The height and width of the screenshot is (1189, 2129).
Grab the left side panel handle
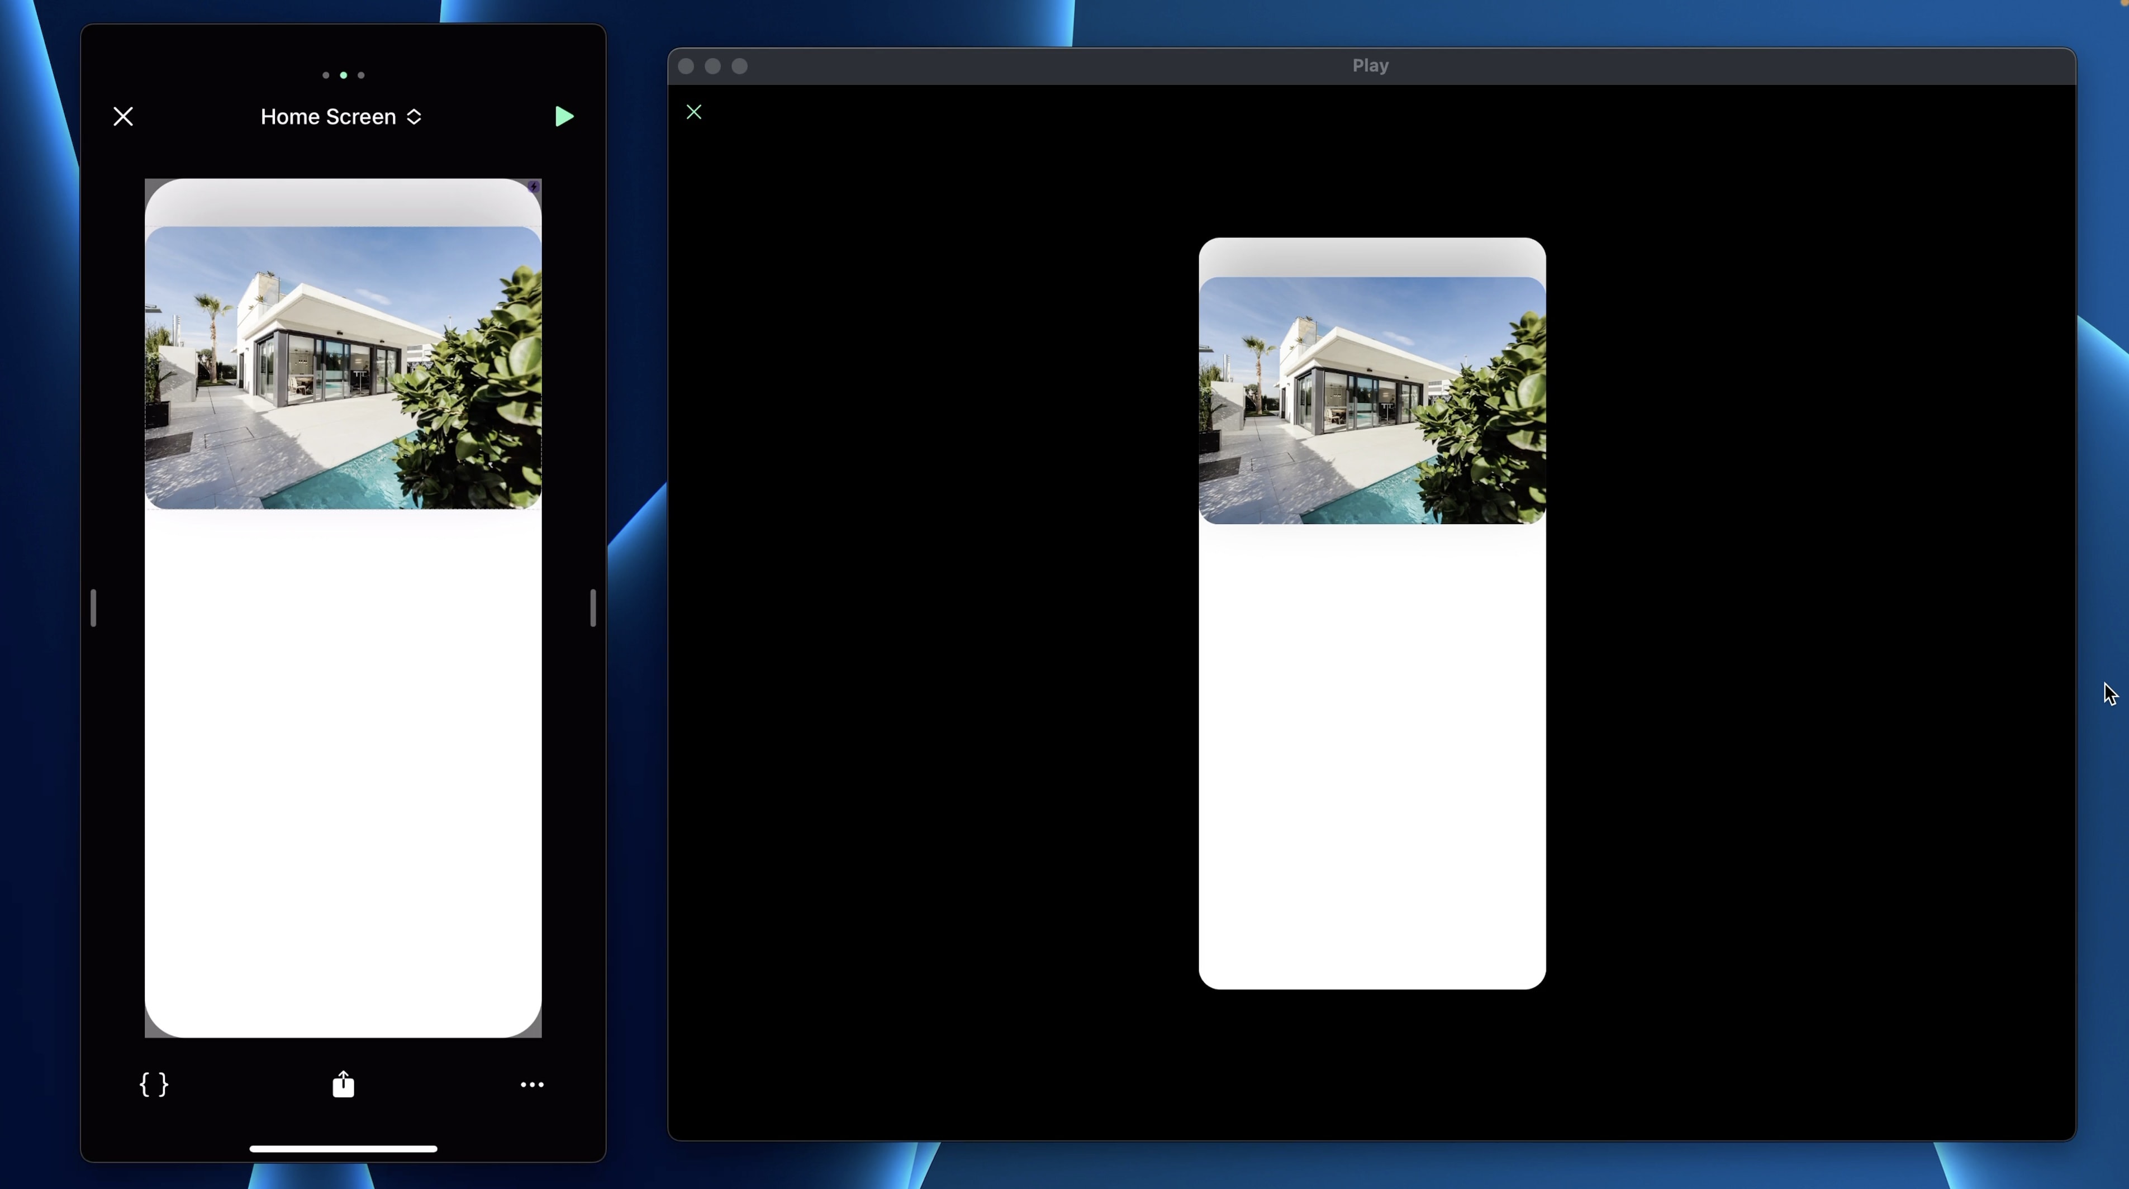pos(93,607)
